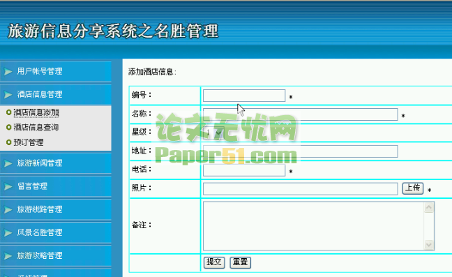Image resolution: width=452 pixels, height=277 pixels.
Task: Open the 星级 star rating dropdown
Action: [213, 133]
